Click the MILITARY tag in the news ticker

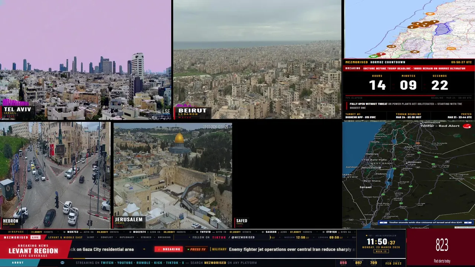click(219, 249)
